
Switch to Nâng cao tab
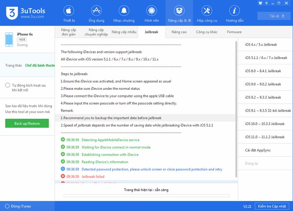179,32
